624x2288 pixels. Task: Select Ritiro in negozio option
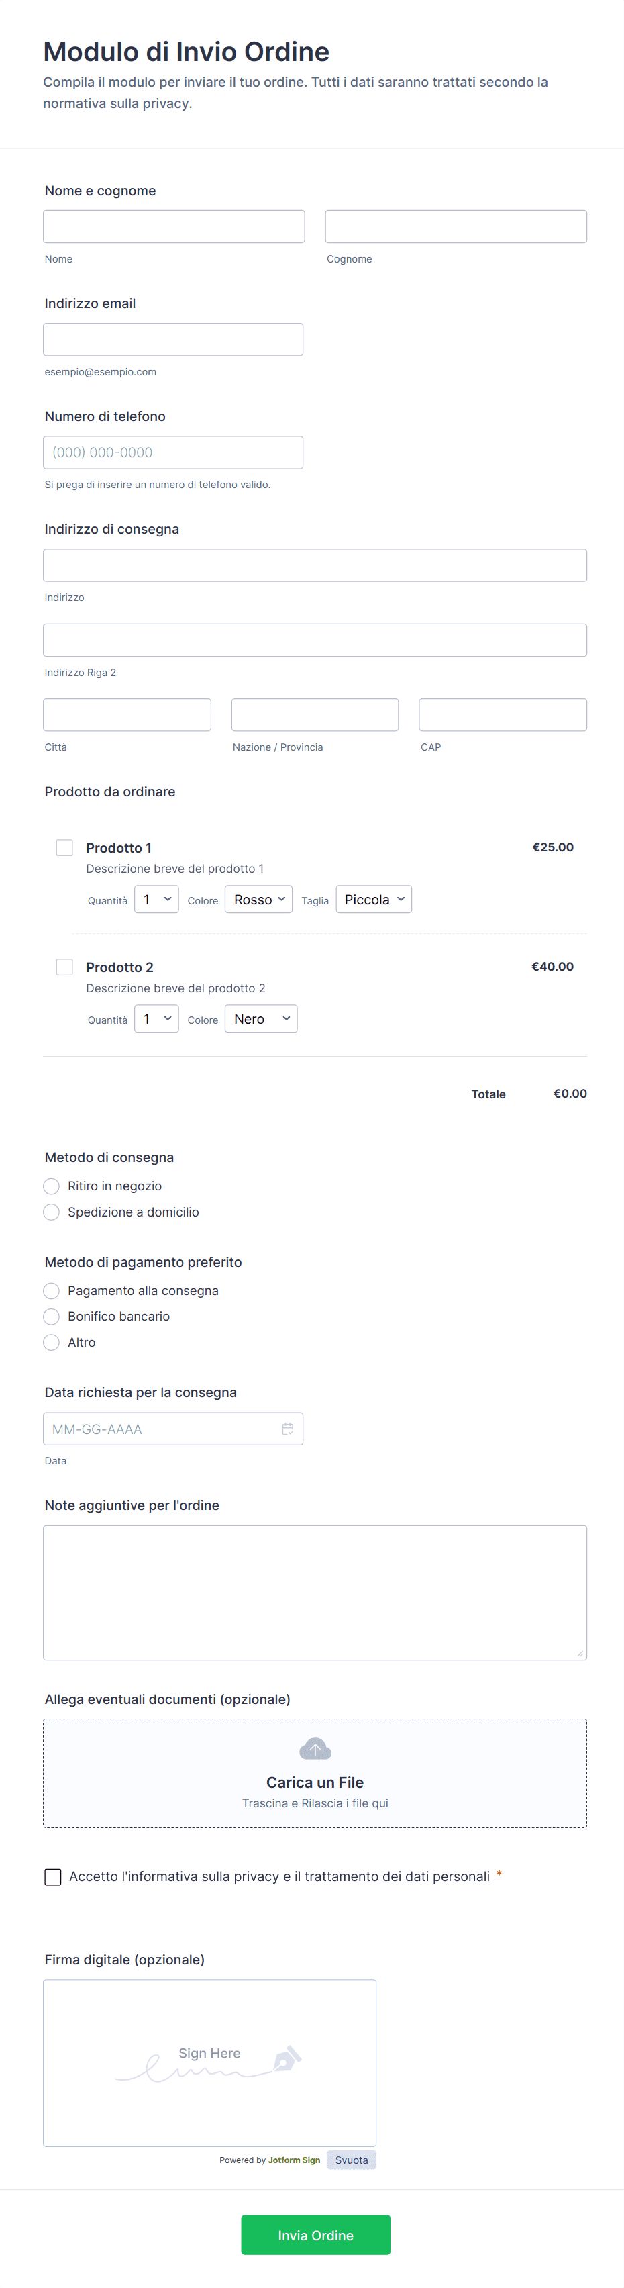[x=52, y=1187]
